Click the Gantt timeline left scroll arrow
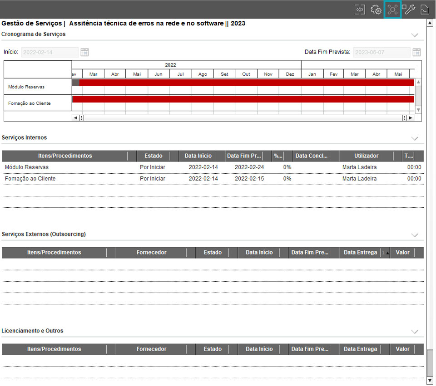The image size is (436, 386). (x=75, y=118)
